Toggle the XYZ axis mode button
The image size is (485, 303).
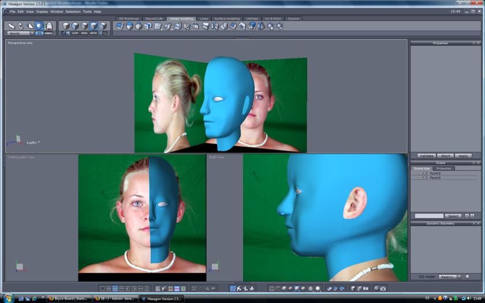(x=39, y=33)
